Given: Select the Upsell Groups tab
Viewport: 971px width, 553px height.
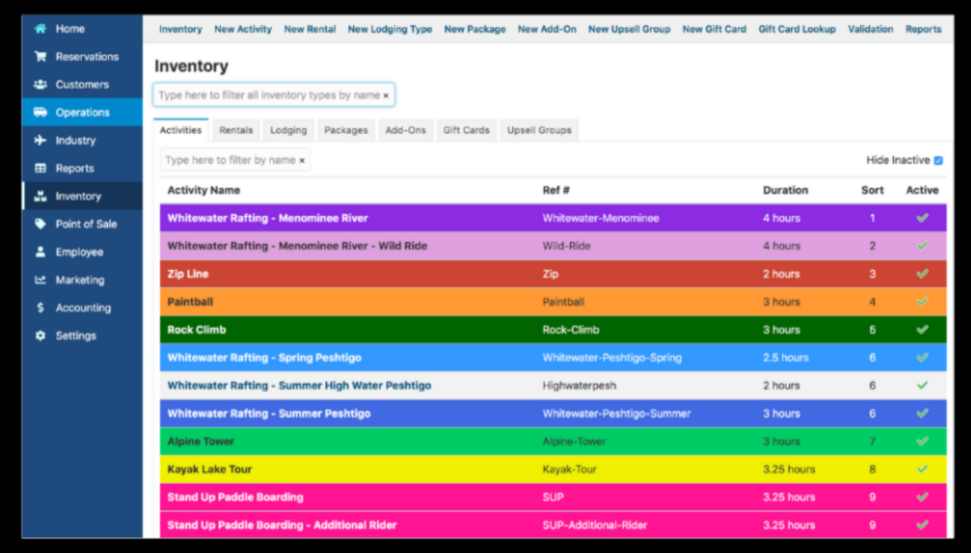Looking at the screenshot, I should 539,130.
